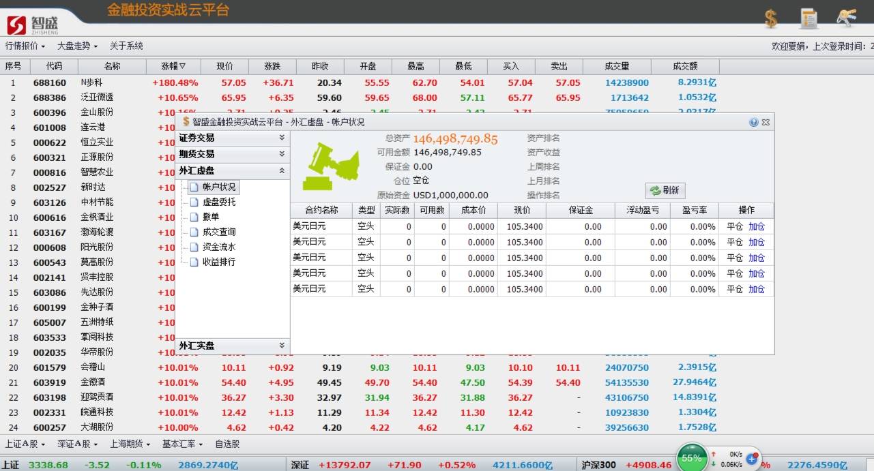Sort by 涨跌 column header
874x471 pixels.
(x=272, y=66)
